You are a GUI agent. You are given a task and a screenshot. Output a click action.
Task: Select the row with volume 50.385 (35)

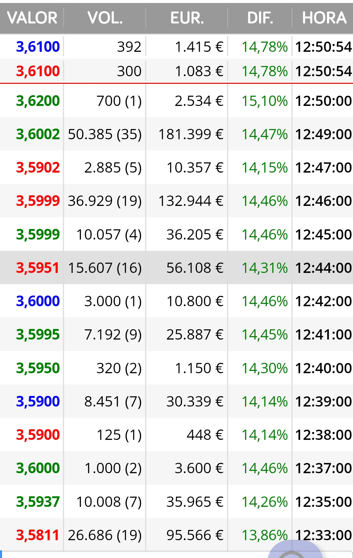click(176, 134)
